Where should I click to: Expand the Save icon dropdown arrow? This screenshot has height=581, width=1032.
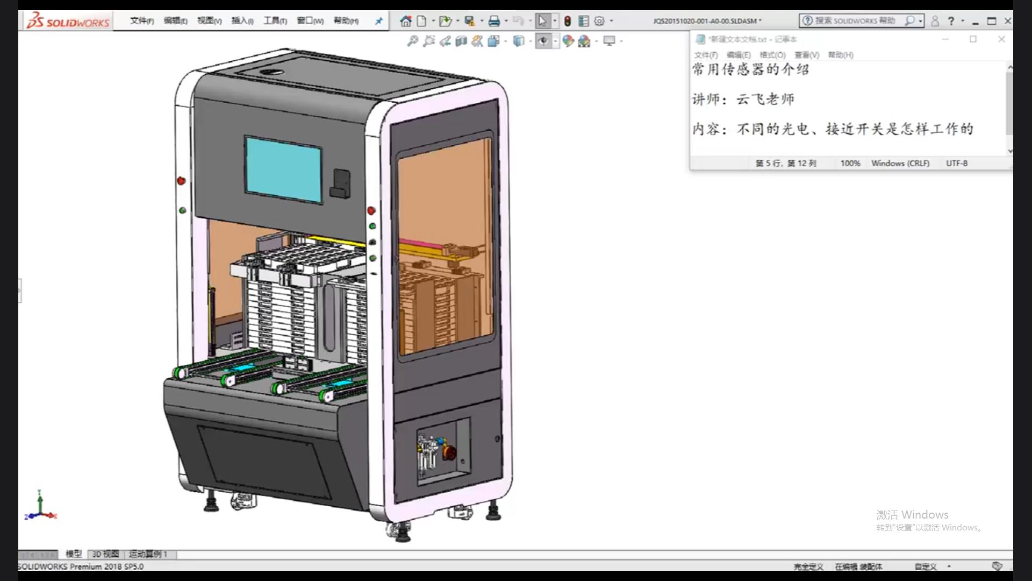click(482, 21)
